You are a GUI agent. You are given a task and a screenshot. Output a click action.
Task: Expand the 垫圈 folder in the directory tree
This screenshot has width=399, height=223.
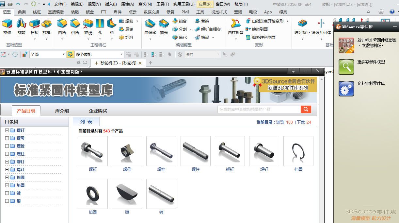7,185
